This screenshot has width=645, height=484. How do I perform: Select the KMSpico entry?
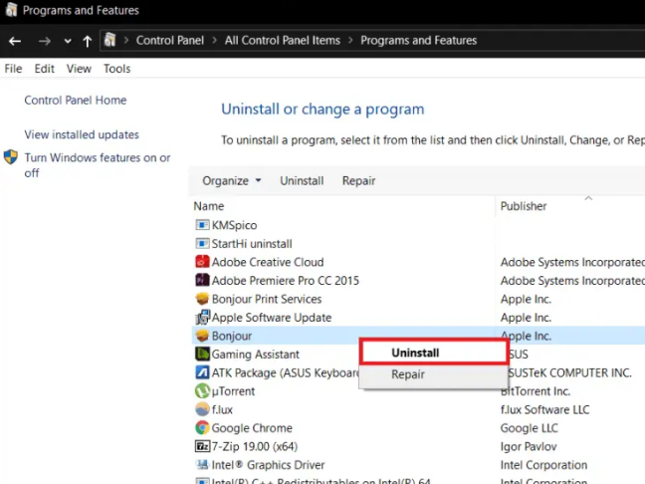click(x=234, y=225)
